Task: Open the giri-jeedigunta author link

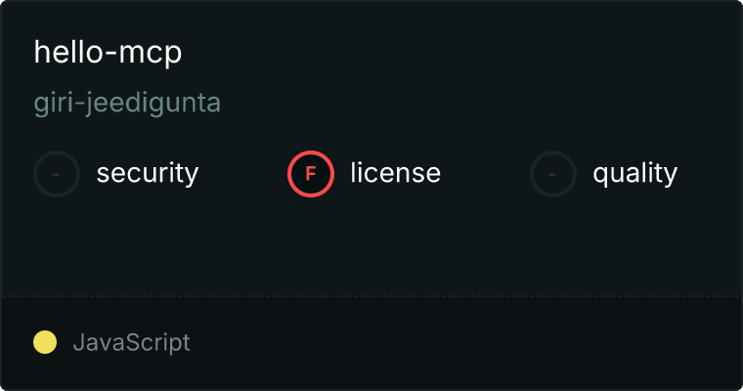Action: [127, 103]
